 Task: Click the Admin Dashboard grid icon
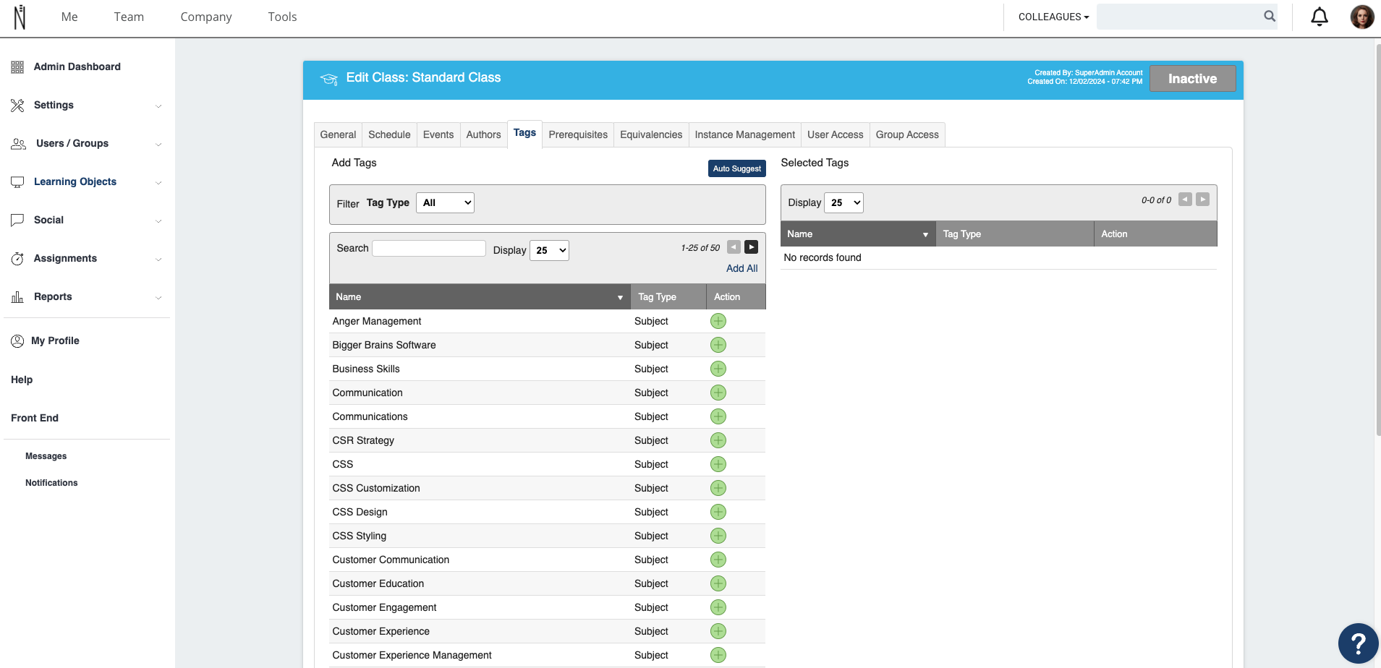17,67
